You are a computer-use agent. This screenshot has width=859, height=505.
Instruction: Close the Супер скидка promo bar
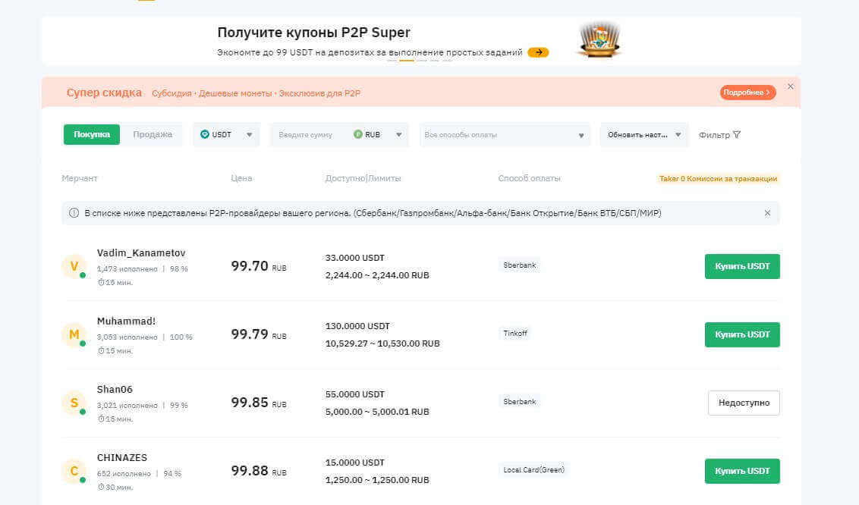click(790, 86)
